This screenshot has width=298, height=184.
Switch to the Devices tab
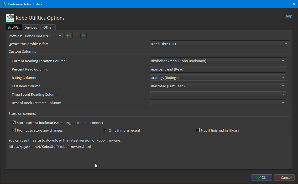pos(31,27)
